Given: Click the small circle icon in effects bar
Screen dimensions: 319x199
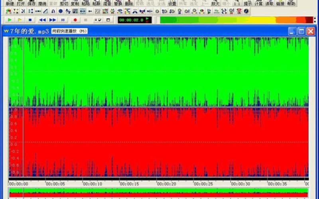Looking at the screenshot, I should coord(157,11).
